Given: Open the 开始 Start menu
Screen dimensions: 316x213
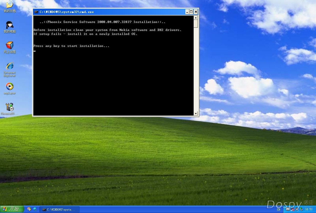Looking at the screenshot, I should [x=12, y=209].
